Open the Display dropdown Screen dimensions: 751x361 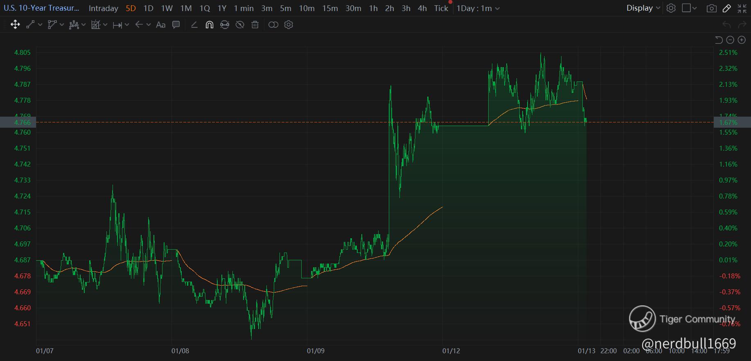coord(643,8)
